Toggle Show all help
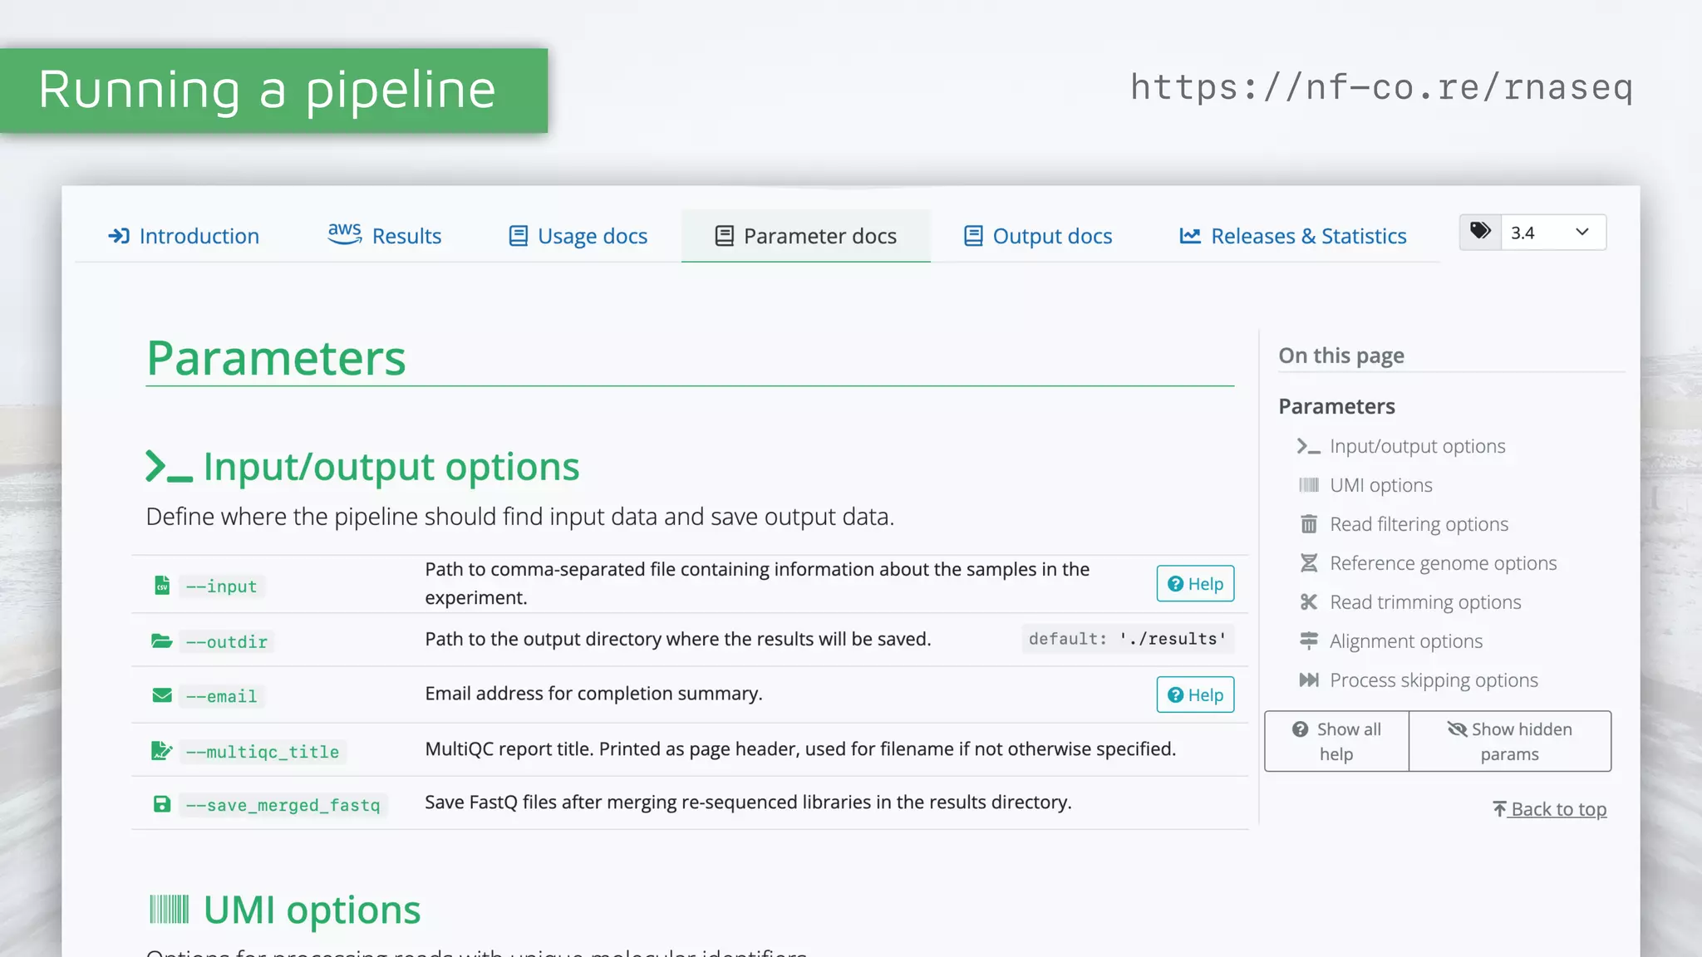This screenshot has width=1702, height=957. pos(1336,741)
